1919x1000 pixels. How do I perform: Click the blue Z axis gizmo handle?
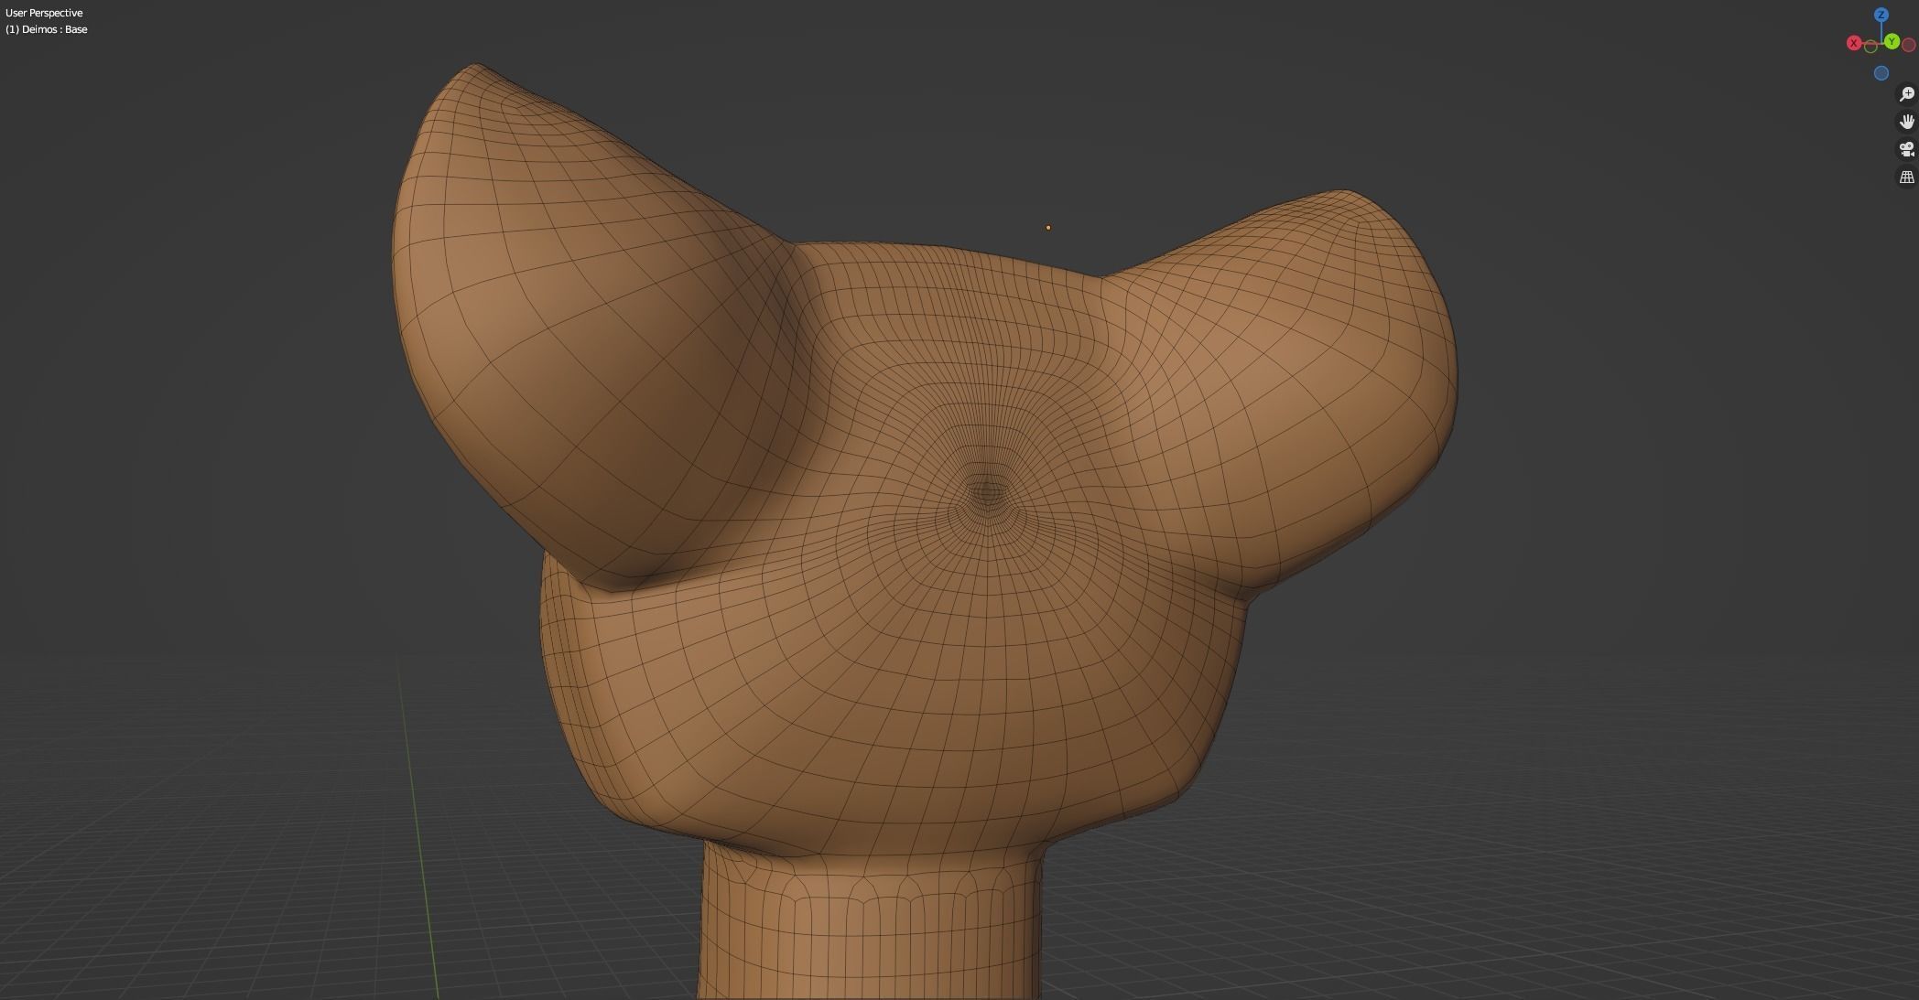(1881, 15)
